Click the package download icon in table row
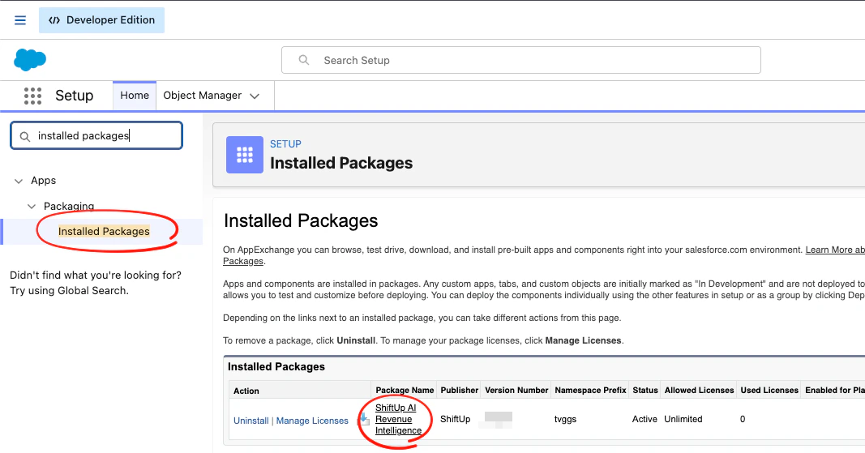The width and height of the screenshot is (865, 453). pyautogui.click(x=364, y=419)
